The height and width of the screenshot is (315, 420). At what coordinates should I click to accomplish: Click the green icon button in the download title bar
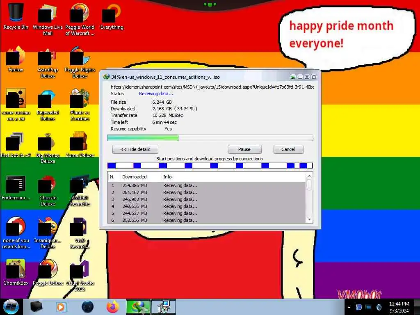coord(293,77)
